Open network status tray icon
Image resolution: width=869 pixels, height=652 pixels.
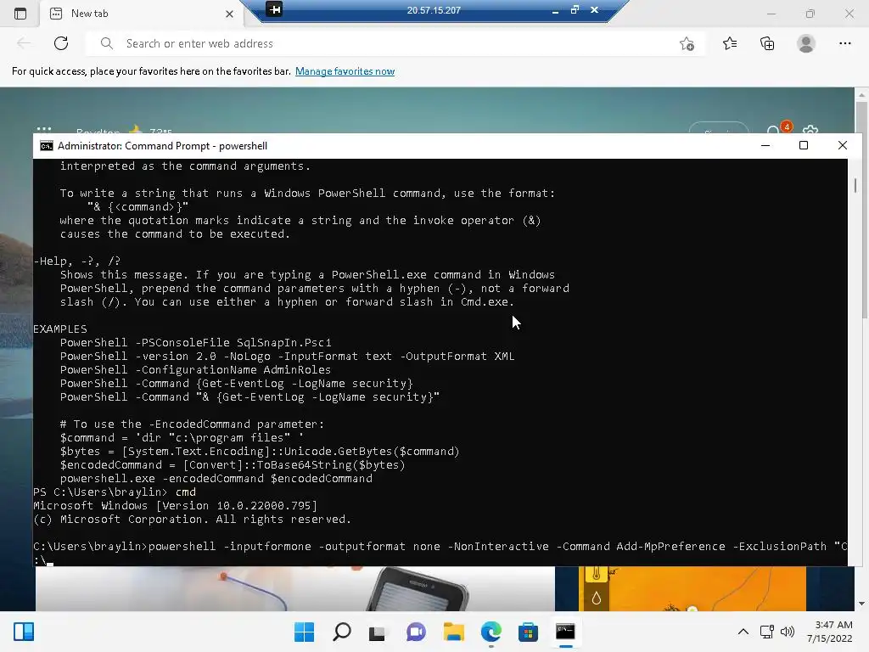coord(767,632)
